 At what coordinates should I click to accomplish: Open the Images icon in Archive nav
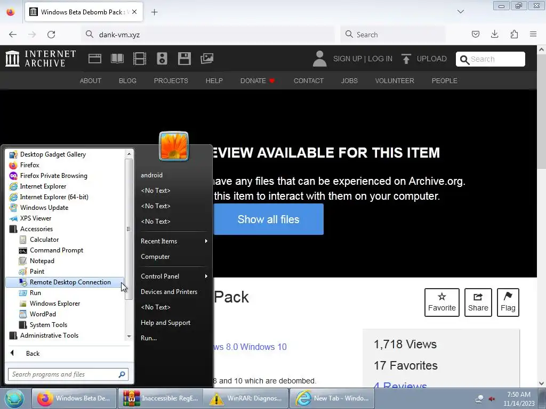point(207,59)
